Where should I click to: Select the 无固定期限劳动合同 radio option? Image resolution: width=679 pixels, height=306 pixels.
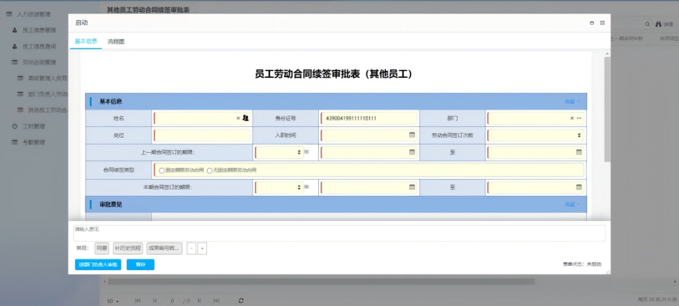[x=209, y=170]
